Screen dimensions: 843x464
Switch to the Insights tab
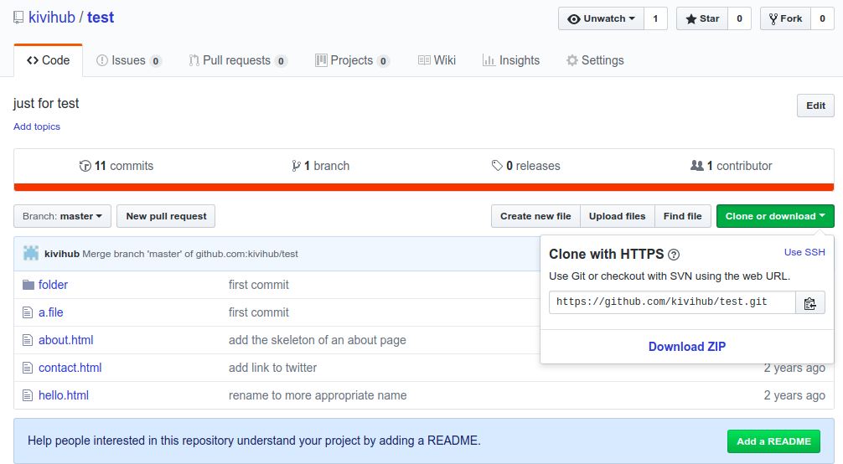(x=511, y=60)
